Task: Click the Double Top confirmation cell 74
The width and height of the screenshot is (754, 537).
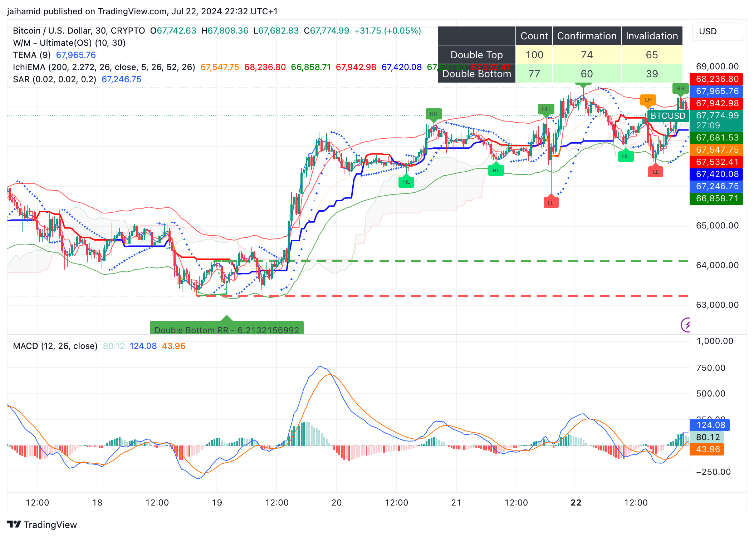Action: pyautogui.click(x=587, y=55)
